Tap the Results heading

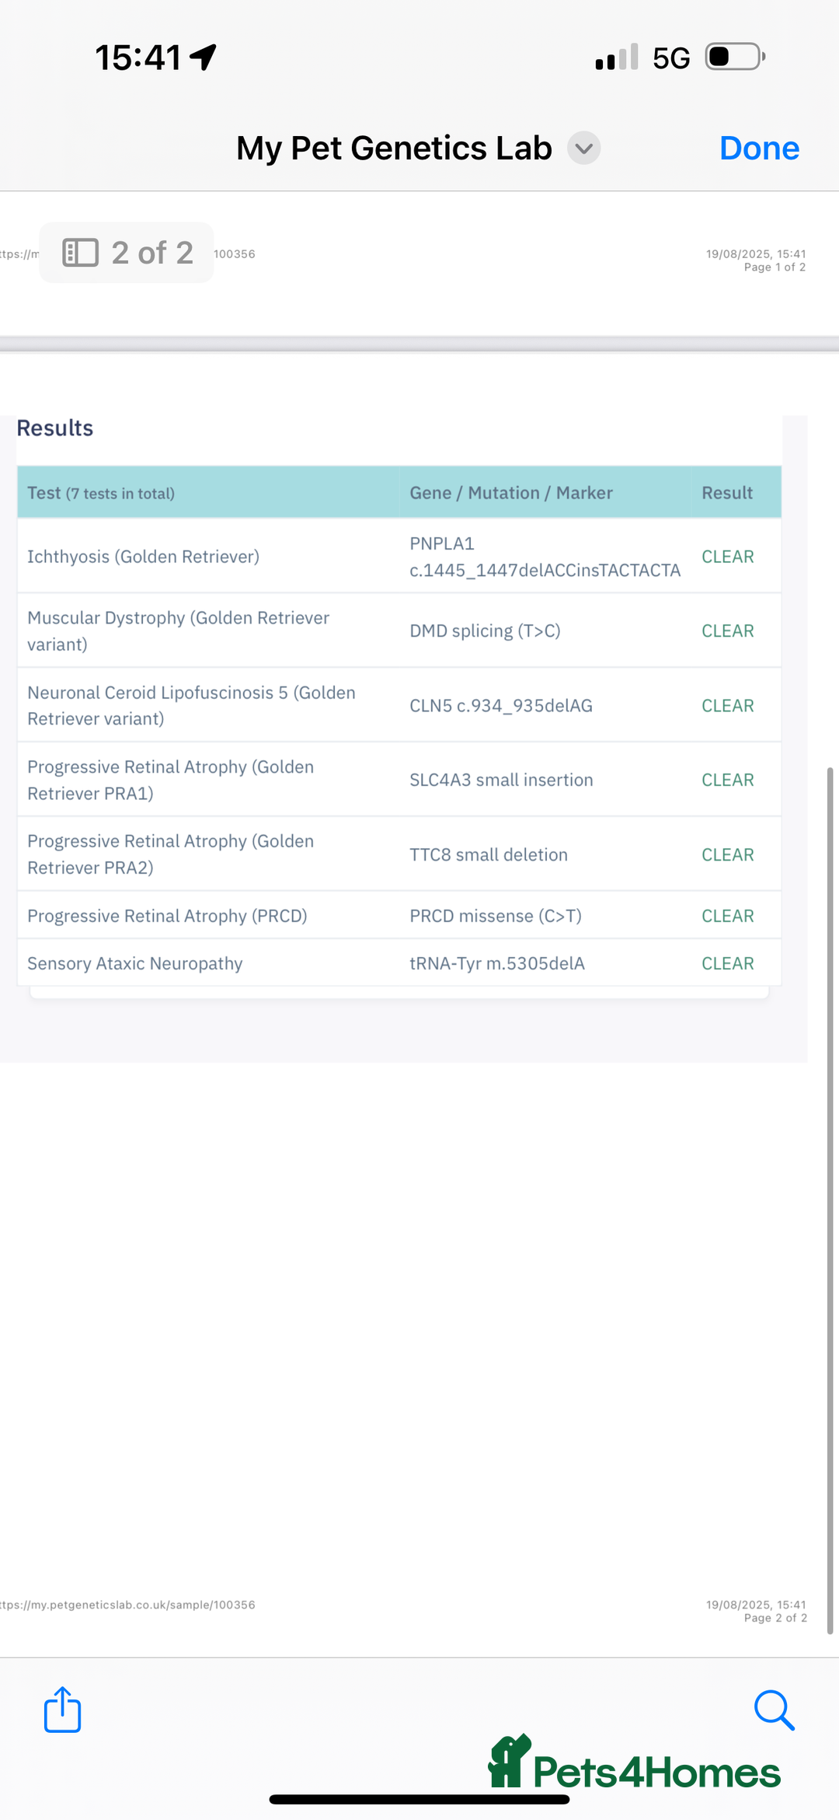54,428
